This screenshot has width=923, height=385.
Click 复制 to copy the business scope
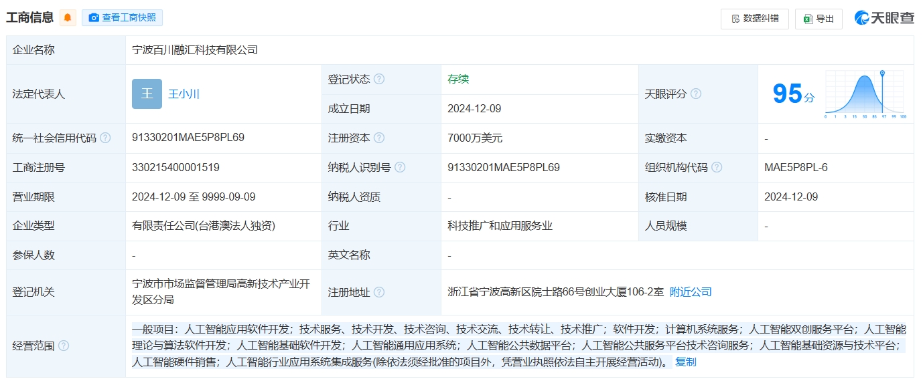(685, 362)
